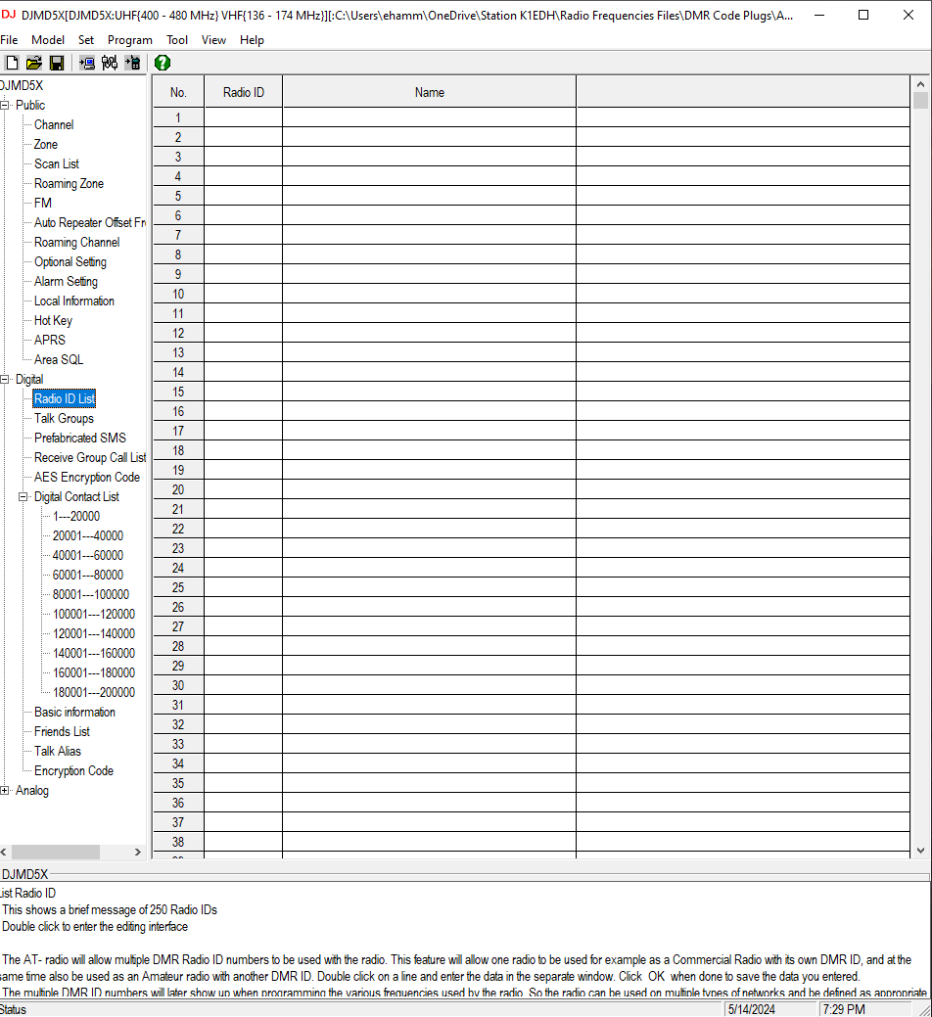Image resolution: width=932 pixels, height=1017 pixels.
Task: Collapse the Digital Contact List node
Action: [x=23, y=497]
